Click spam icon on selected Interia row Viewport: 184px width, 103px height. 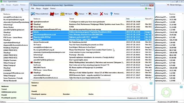pos(32,32)
